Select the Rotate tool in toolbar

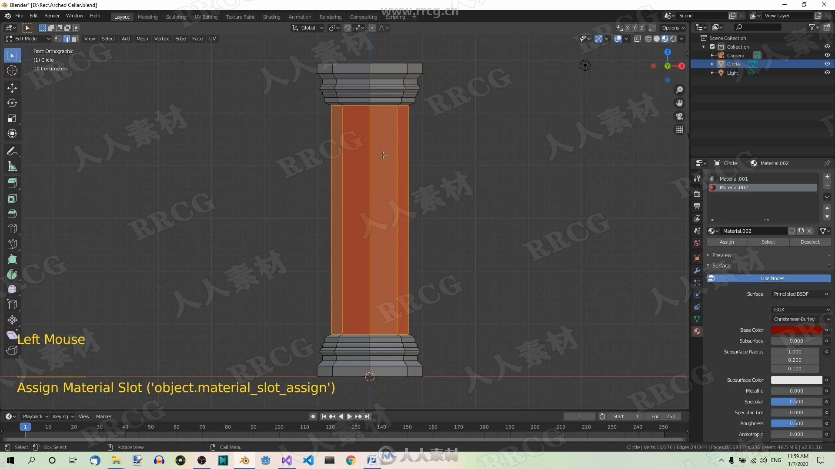click(x=12, y=102)
